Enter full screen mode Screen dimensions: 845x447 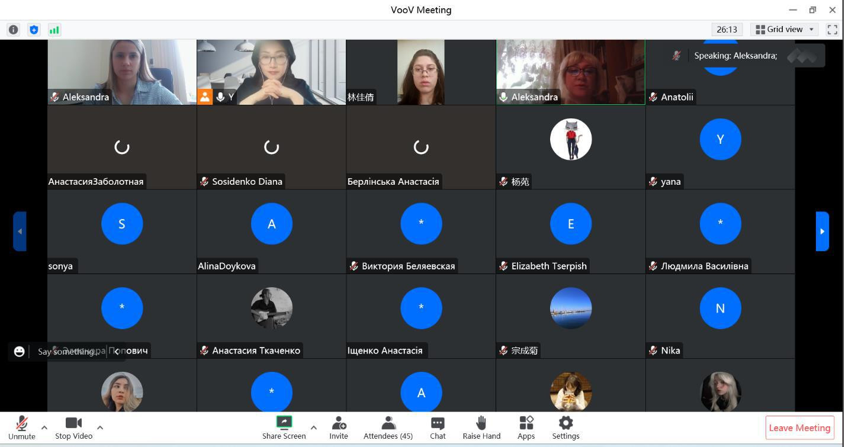[832, 30]
